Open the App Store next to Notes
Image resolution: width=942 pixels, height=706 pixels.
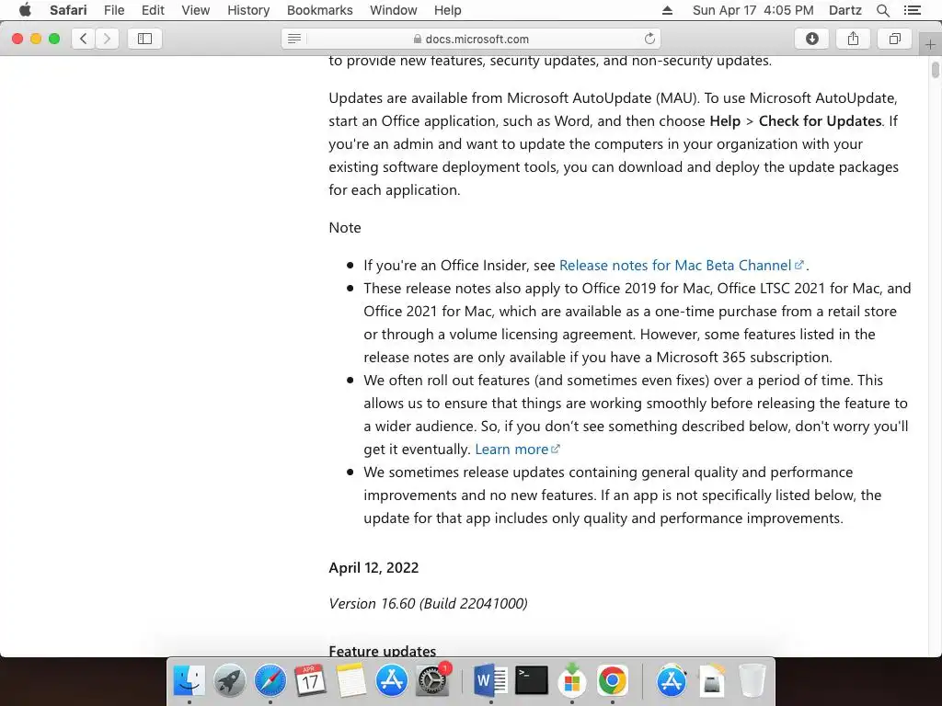pyautogui.click(x=392, y=681)
